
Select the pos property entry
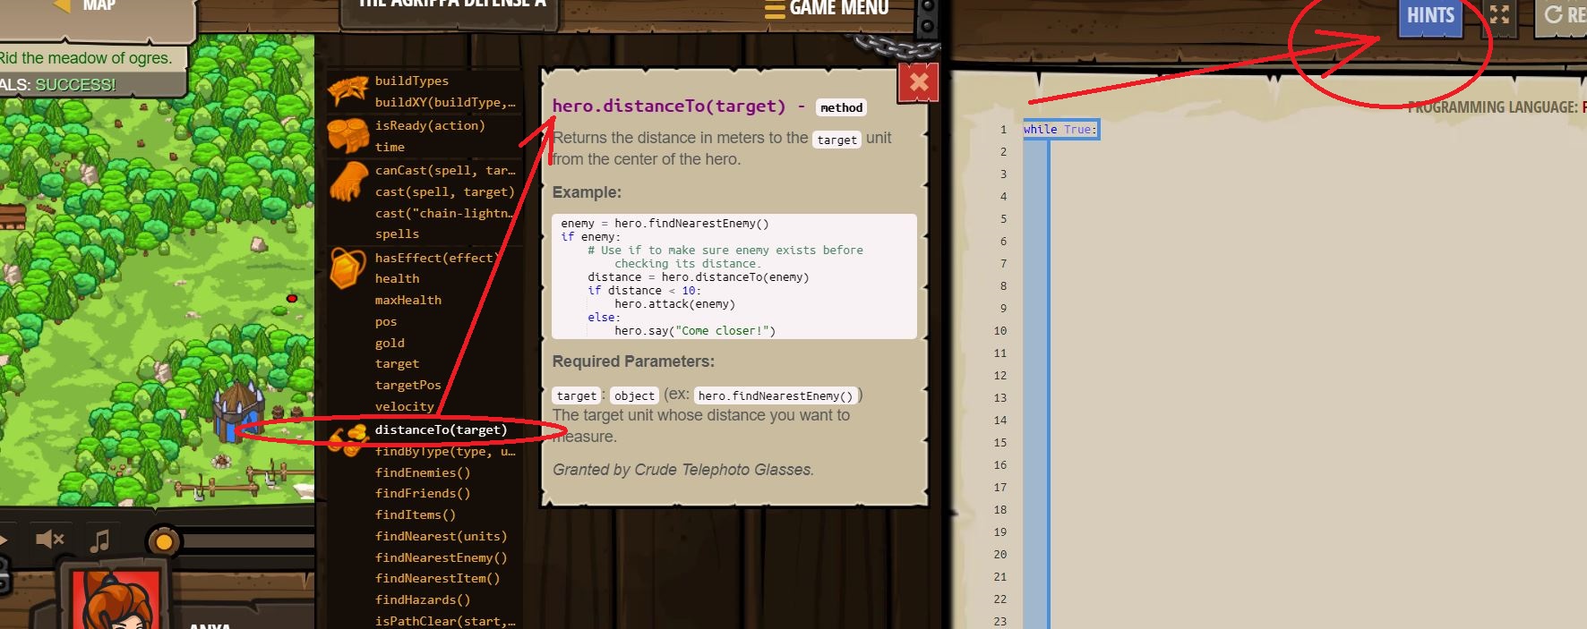tap(386, 321)
